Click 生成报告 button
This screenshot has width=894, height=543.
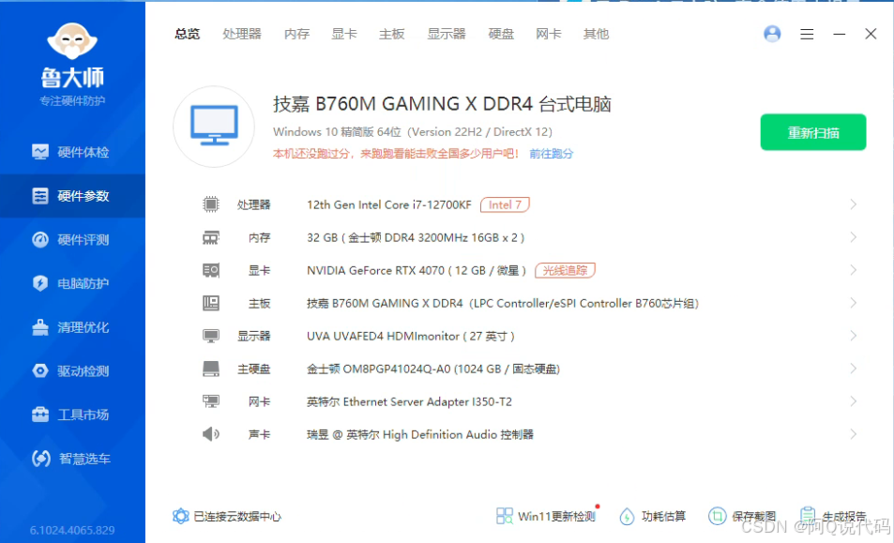pos(832,516)
